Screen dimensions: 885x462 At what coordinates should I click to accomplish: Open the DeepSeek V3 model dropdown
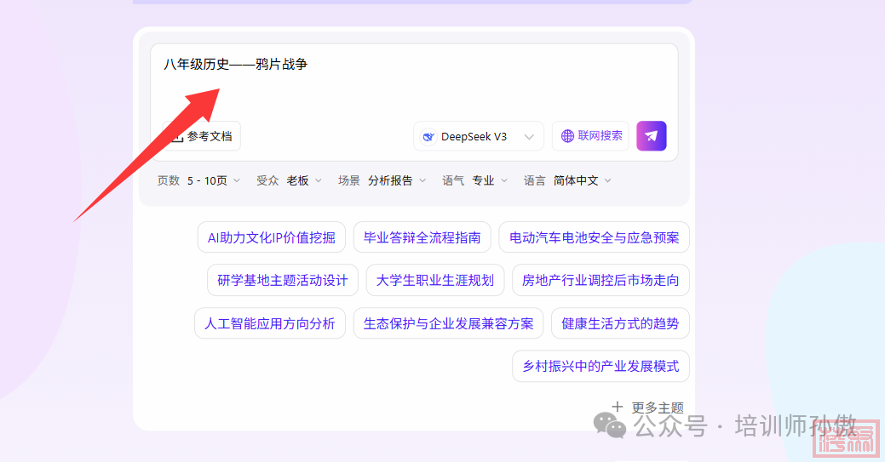tap(479, 136)
